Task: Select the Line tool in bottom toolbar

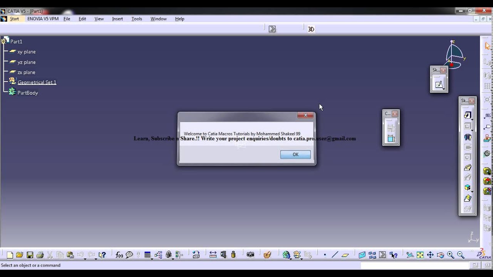Action: (335, 255)
